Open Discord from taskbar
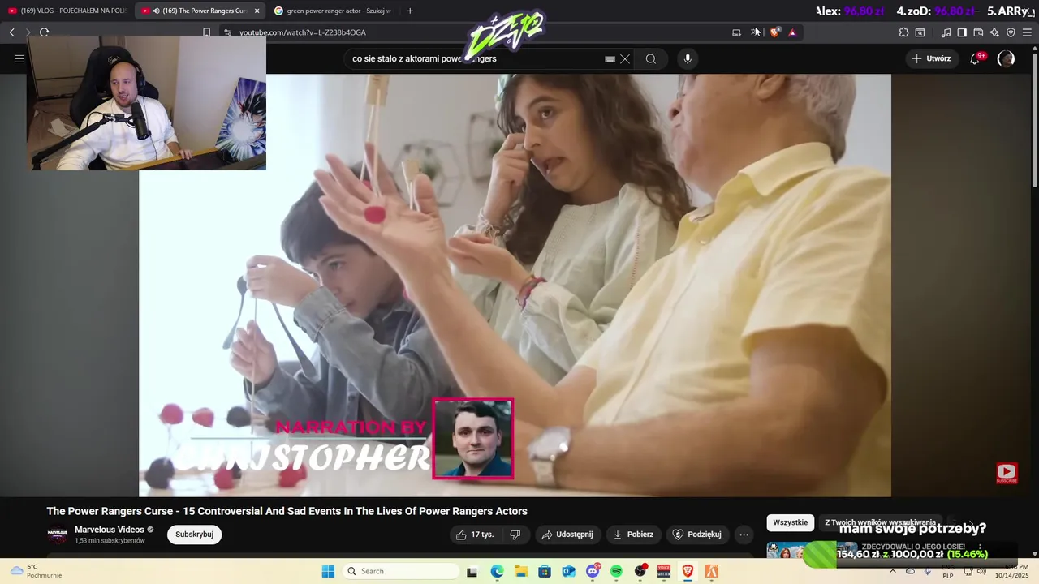The height and width of the screenshot is (584, 1039). coord(593,571)
